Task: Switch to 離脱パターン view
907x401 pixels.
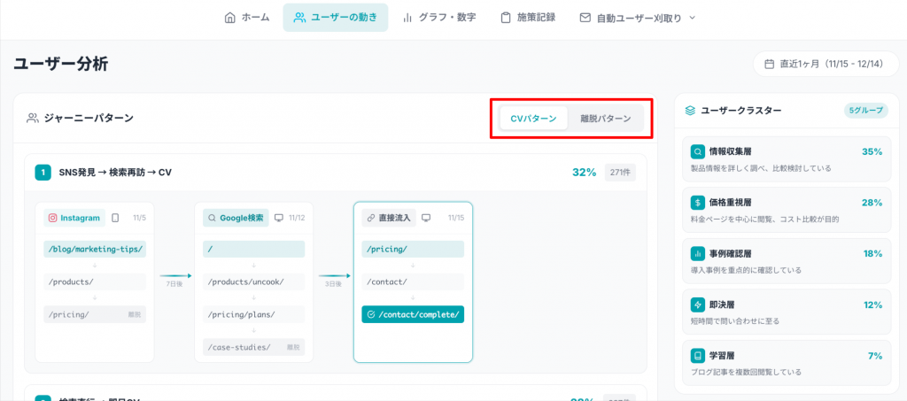Action: pyautogui.click(x=606, y=119)
